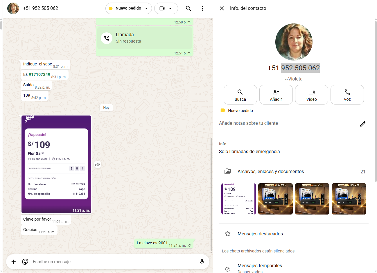Expand the Nuevo pedido label dropdown
Image resolution: width=377 pixels, height=273 pixels.
point(128,8)
